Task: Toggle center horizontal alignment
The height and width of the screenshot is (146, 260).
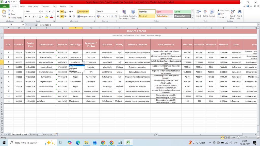Action: (62, 16)
